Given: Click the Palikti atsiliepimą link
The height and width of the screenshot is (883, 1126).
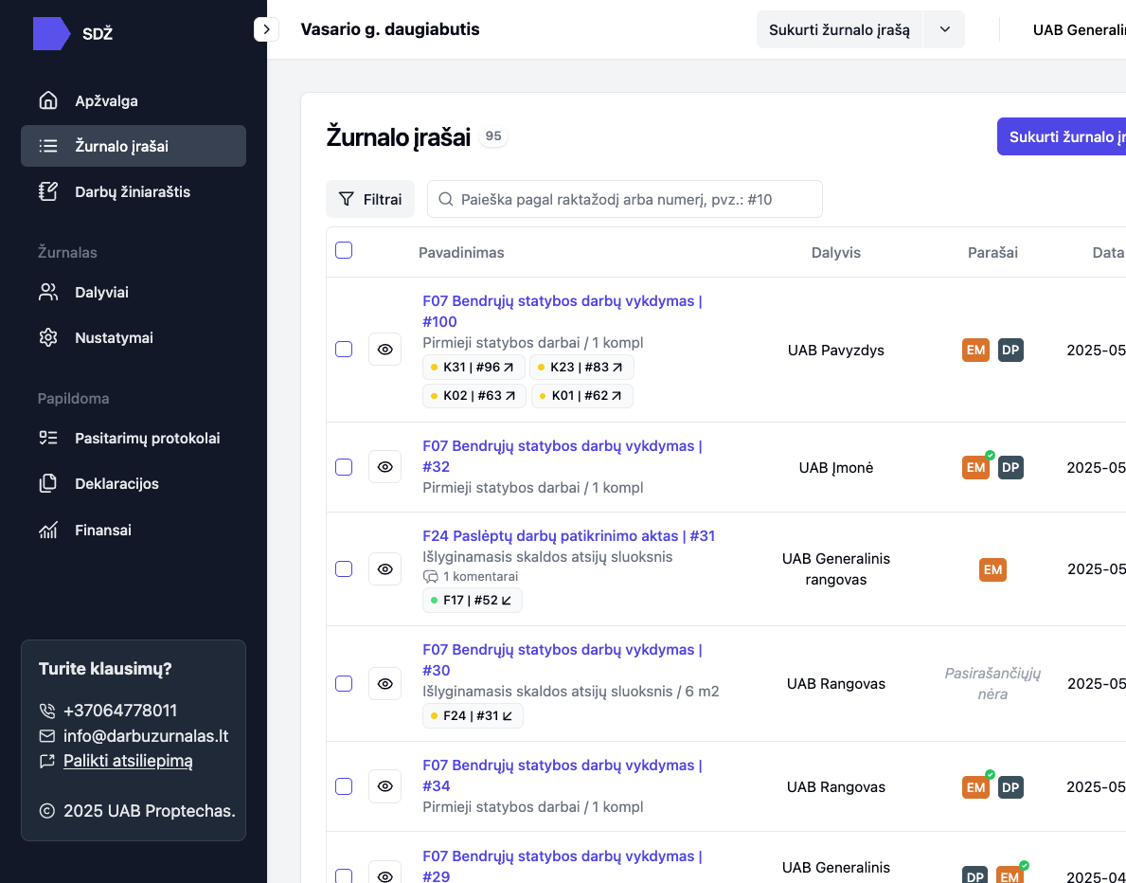Looking at the screenshot, I should [x=128, y=761].
